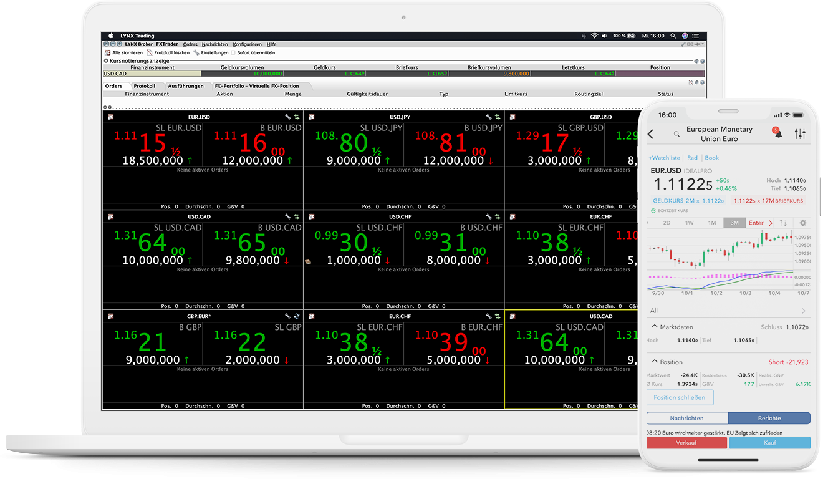
Task: Collapse the Marktdaten section
Action: [x=655, y=326]
